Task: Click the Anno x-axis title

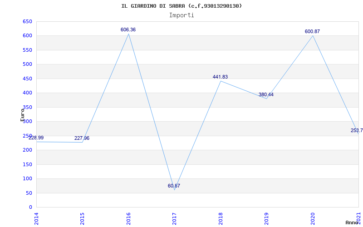Action: point(352,222)
